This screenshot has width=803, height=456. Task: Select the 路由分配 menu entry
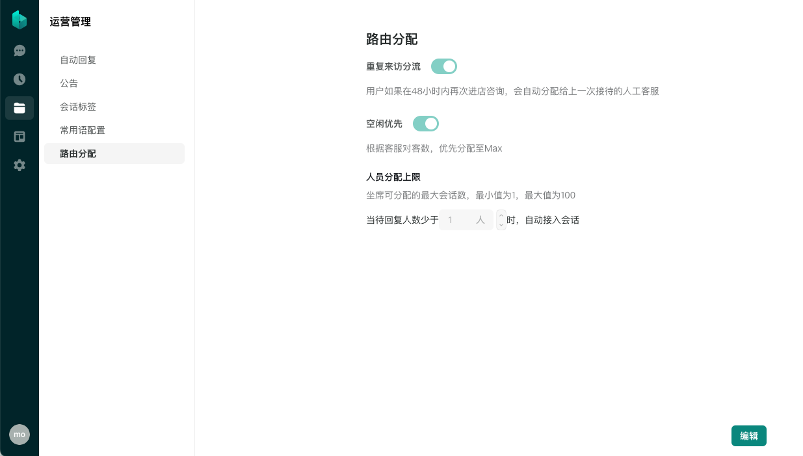tap(78, 154)
